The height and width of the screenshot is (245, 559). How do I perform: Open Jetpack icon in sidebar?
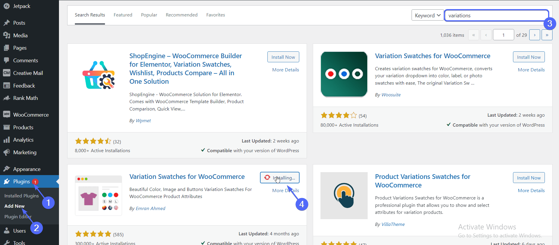(6, 6)
